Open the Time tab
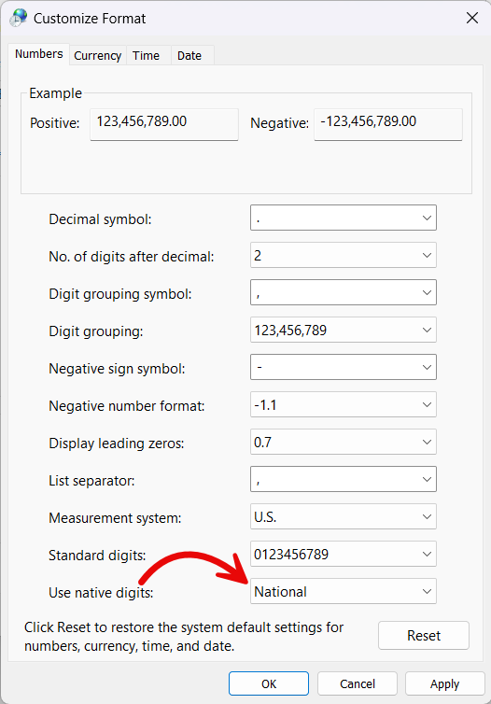Screen dimensions: 491x704 [x=146, y=56]
